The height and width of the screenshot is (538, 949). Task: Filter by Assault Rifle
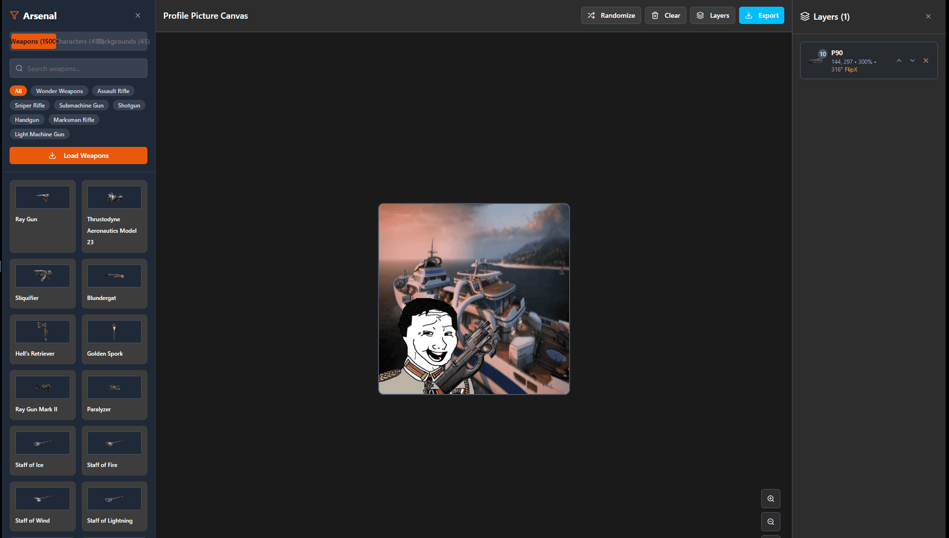pos(113,91)
